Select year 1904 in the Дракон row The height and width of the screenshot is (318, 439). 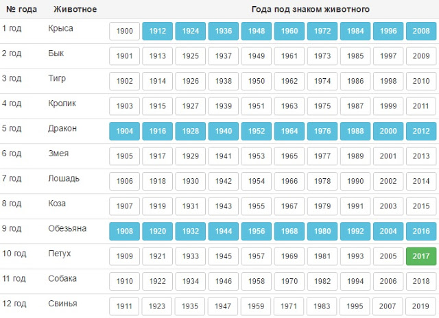(124, 131)
